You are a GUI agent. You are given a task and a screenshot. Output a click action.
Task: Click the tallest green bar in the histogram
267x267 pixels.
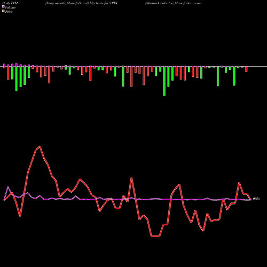point(164,81)
